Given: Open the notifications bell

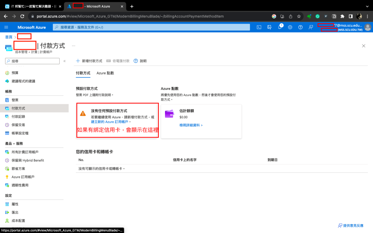Looking at the screenshot, I should point(280,27).
